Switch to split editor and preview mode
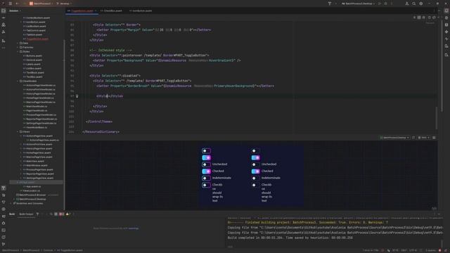 tap(419, 18)
